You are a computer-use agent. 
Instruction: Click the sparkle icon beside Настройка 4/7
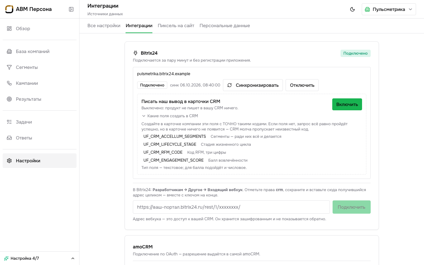pos(6,258)
